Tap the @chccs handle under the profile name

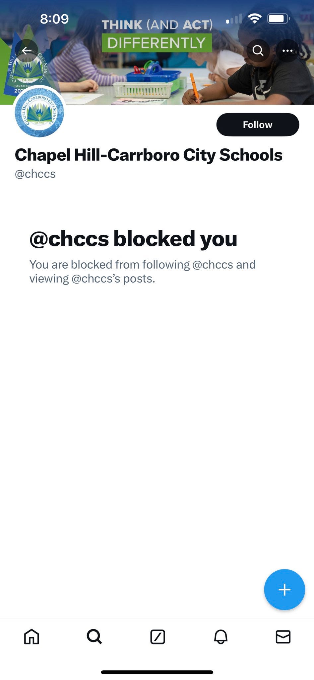point(35,174)
